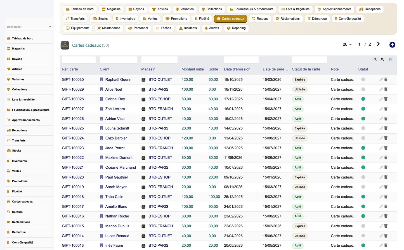Open client link Océane Marchand
The image size is (404, 250).
[x=121, y=167]
